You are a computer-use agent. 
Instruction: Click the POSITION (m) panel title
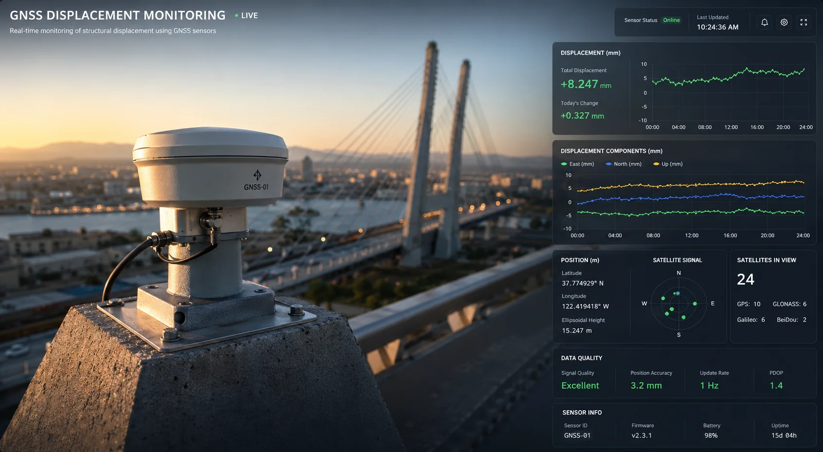tap(580, 261)
